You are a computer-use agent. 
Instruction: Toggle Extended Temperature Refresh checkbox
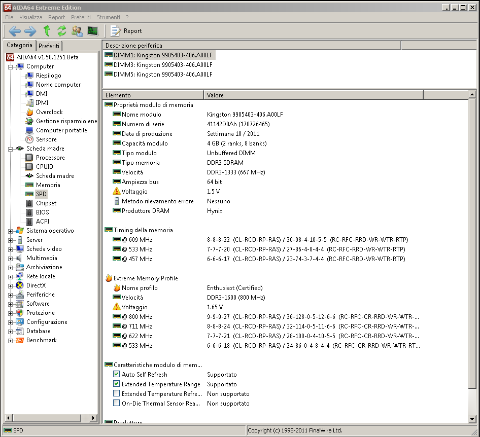[x=116, y=393]
